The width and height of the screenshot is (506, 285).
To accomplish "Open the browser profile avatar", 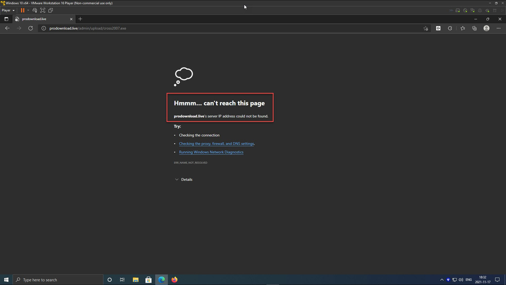I will [487, 28].
